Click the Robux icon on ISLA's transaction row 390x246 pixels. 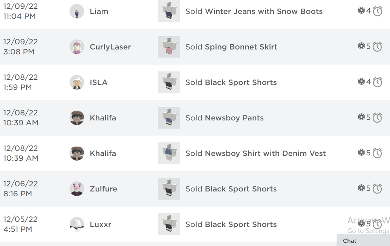point(362,82)
